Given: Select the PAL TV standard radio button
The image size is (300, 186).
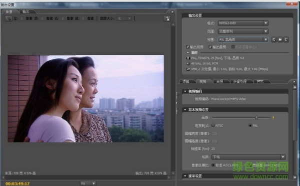Looking at the screenshot, I should 250,125.
